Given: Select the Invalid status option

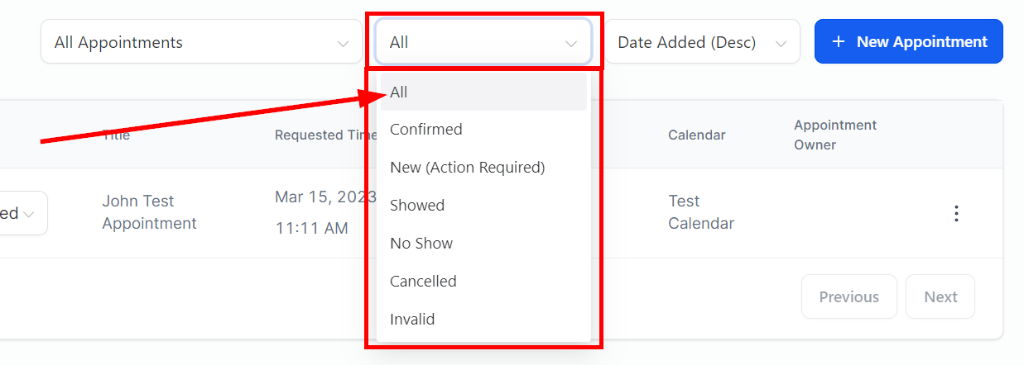Looking at the screenshot, I should [412, 320].
